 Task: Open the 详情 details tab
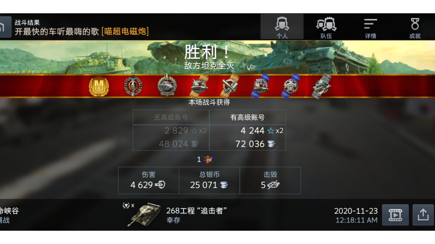pyautogui.click(x=371, y=27)
